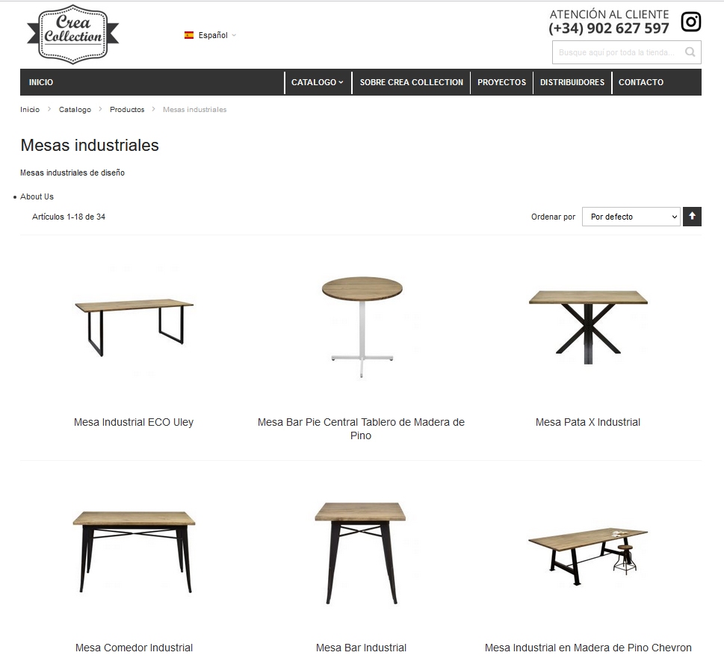
Task: Focus the store search input field
Action: tap(619, 52)
